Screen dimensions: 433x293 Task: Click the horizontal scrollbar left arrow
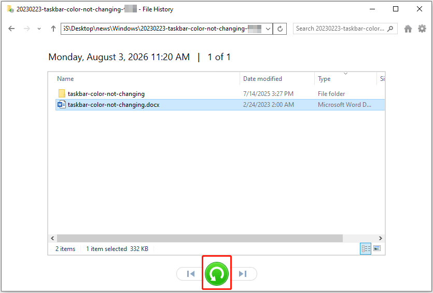click(52, 238)
